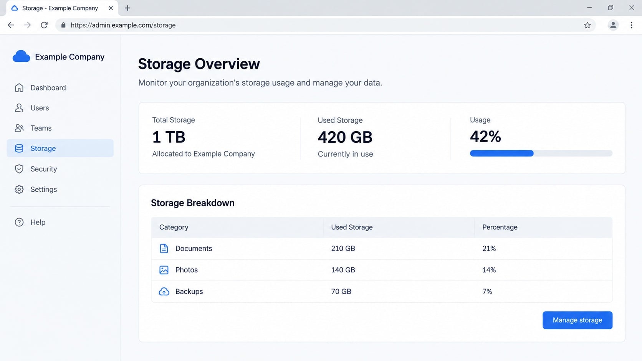Click the 42% usage value
Screen dimensions: 642x361
(x=485, y=137)
